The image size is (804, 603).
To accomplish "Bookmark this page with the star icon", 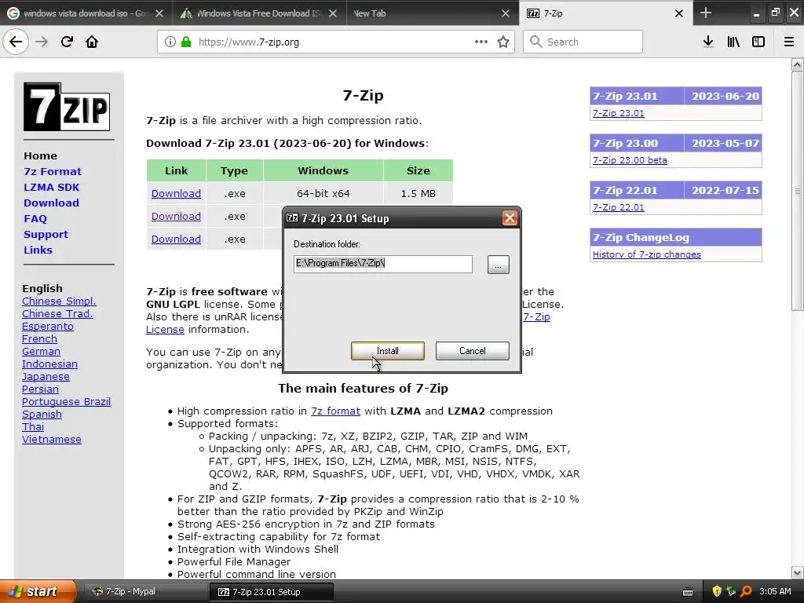I will pyautogui.click(x=503, y=42).
